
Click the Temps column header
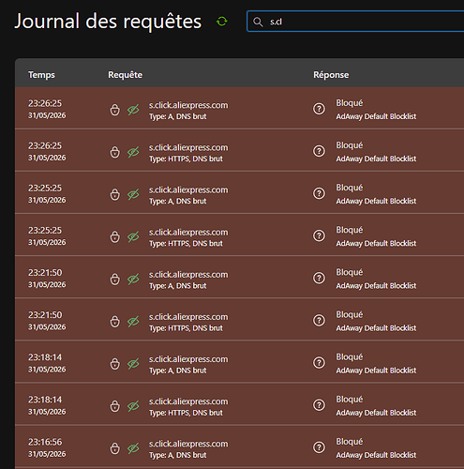41,75
